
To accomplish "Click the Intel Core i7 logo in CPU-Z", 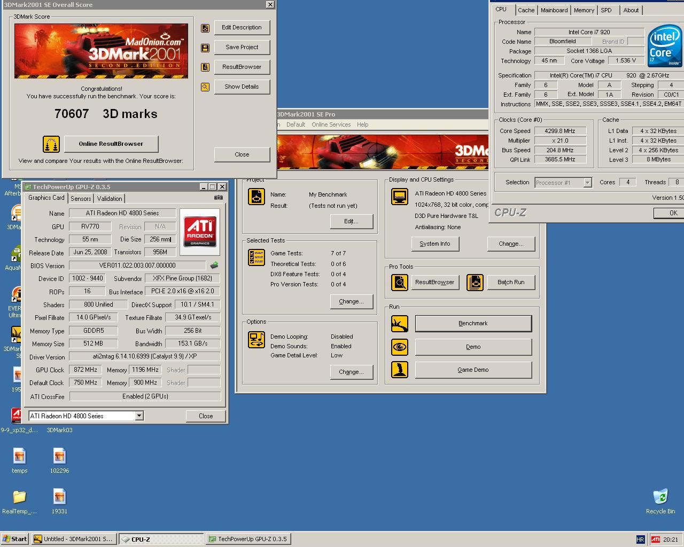I will coord(664,47).
